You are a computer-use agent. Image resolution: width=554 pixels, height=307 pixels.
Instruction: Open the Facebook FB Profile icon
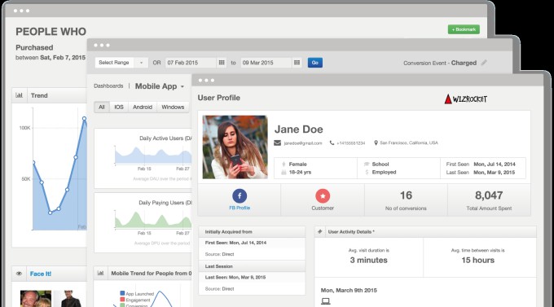coord(240,195)
